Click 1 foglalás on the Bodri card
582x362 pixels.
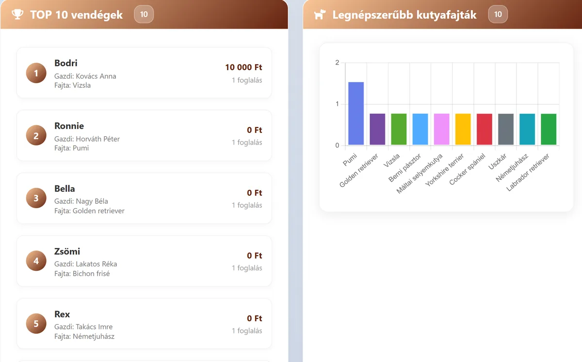(247, 80)
